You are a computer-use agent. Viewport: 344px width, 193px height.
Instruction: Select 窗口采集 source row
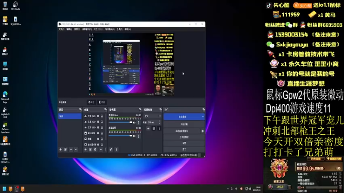coord(94,133)
